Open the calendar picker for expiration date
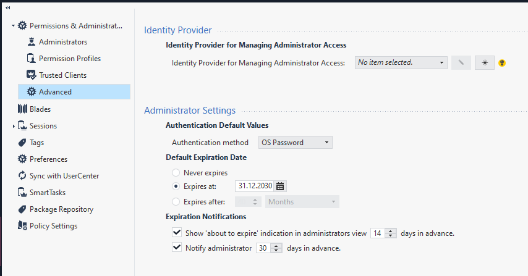This screenshot has width=528, height=276. tap(280, 186)
